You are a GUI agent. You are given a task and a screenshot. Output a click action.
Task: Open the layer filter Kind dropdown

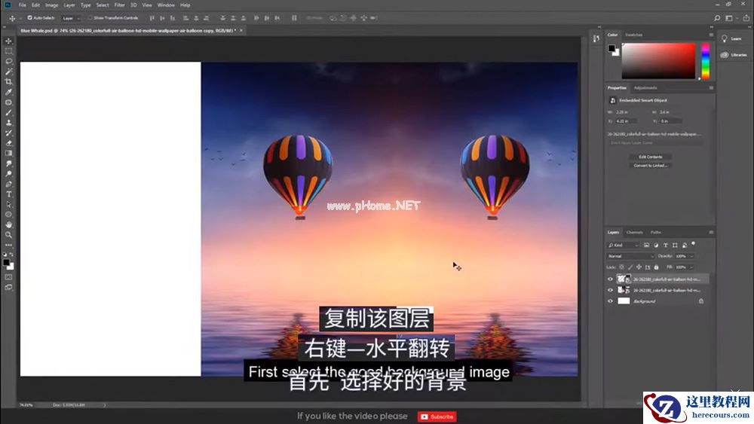(624, 246)
